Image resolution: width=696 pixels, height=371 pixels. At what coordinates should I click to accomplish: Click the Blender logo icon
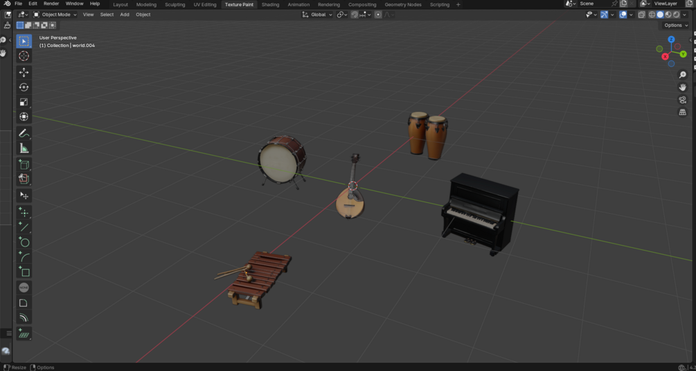(x=7, y=3)
